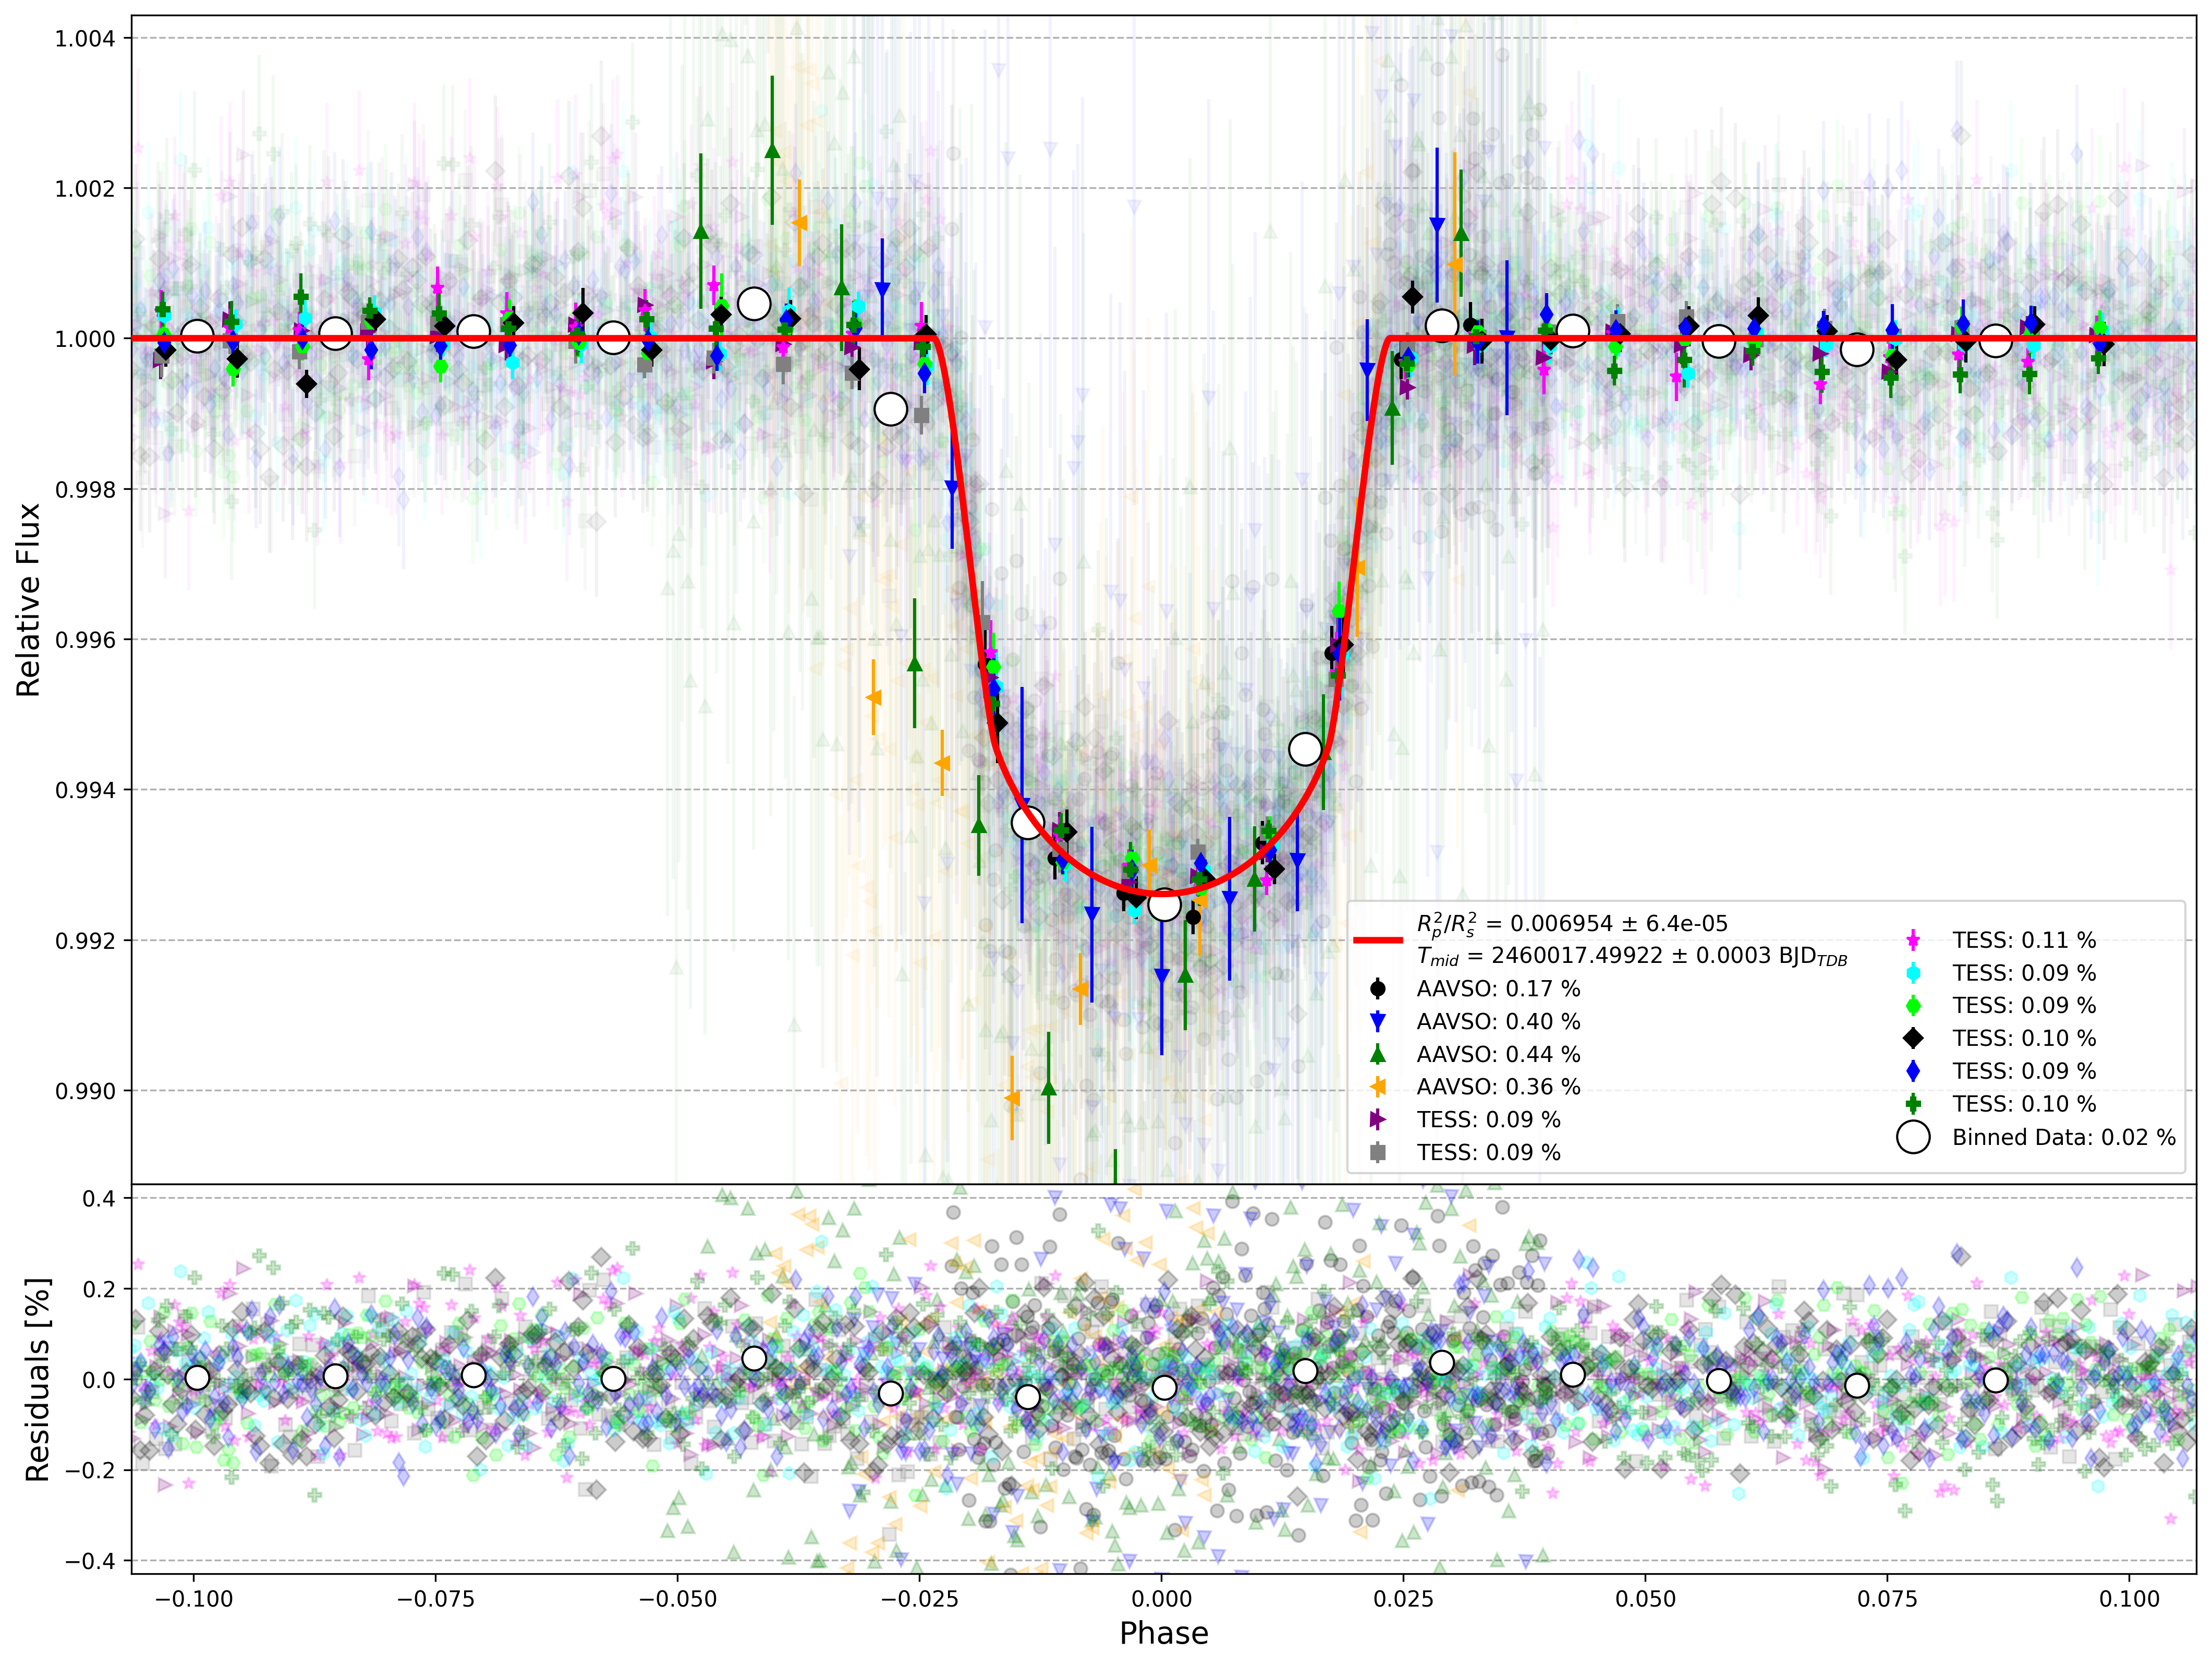Select the 'AAVSO: 0.17 %' legend label
Image resolution: width=2212 pixels, height=1665 pixels.
[x=1498, y=988]
